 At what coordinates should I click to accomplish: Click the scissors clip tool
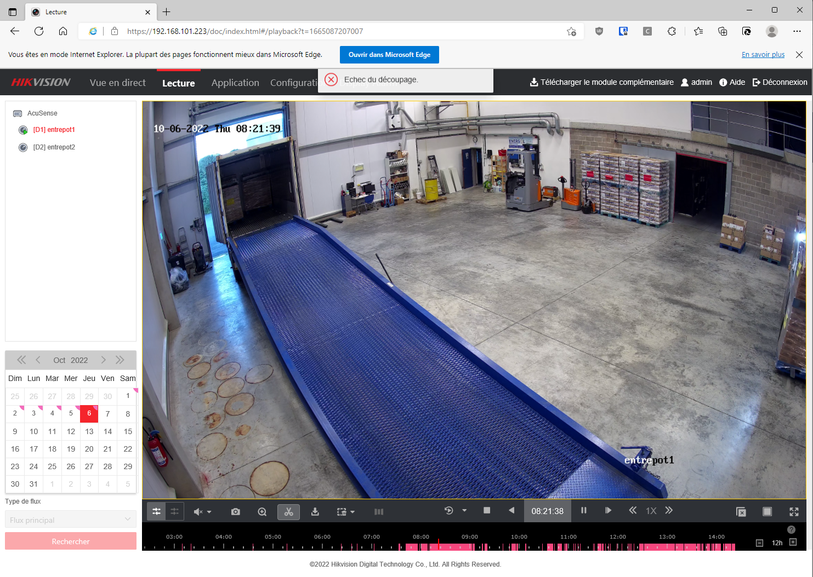point(288,512)
